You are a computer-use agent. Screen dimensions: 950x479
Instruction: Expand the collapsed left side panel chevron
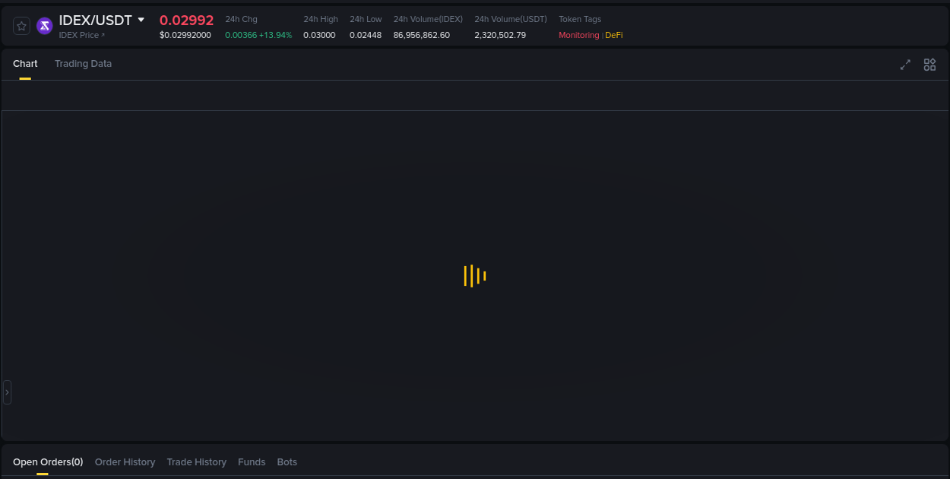click(6, 392)
